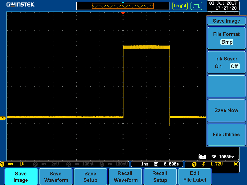
Task: Click the channel 1 ground level marker
Action: 3,118
